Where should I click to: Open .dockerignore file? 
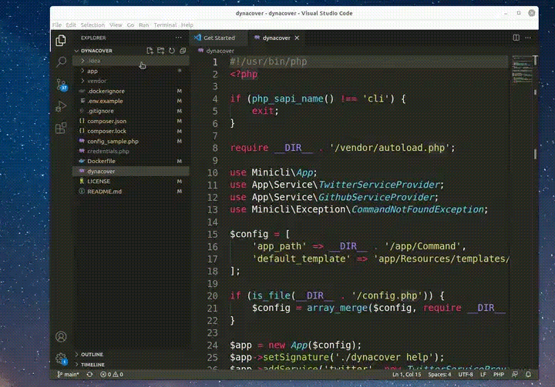click(131, 92)
